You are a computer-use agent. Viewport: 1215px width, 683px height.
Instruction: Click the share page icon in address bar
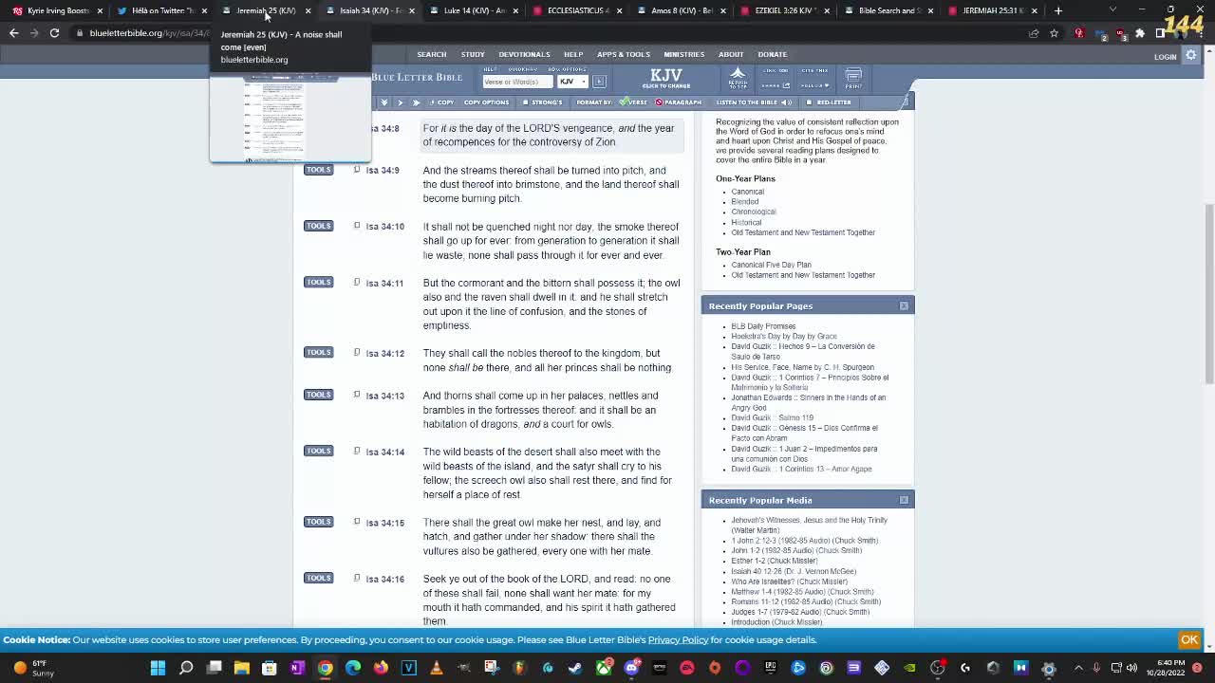click(x=1034, y=33)
